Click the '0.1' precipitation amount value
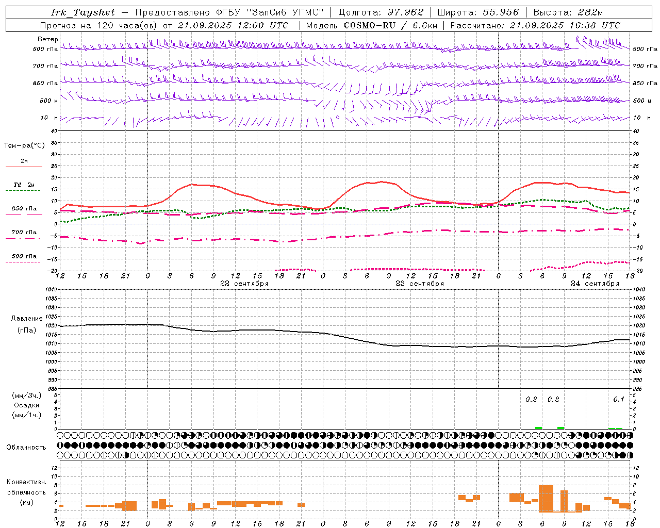 pyautogui.click(x=619, y=399)
